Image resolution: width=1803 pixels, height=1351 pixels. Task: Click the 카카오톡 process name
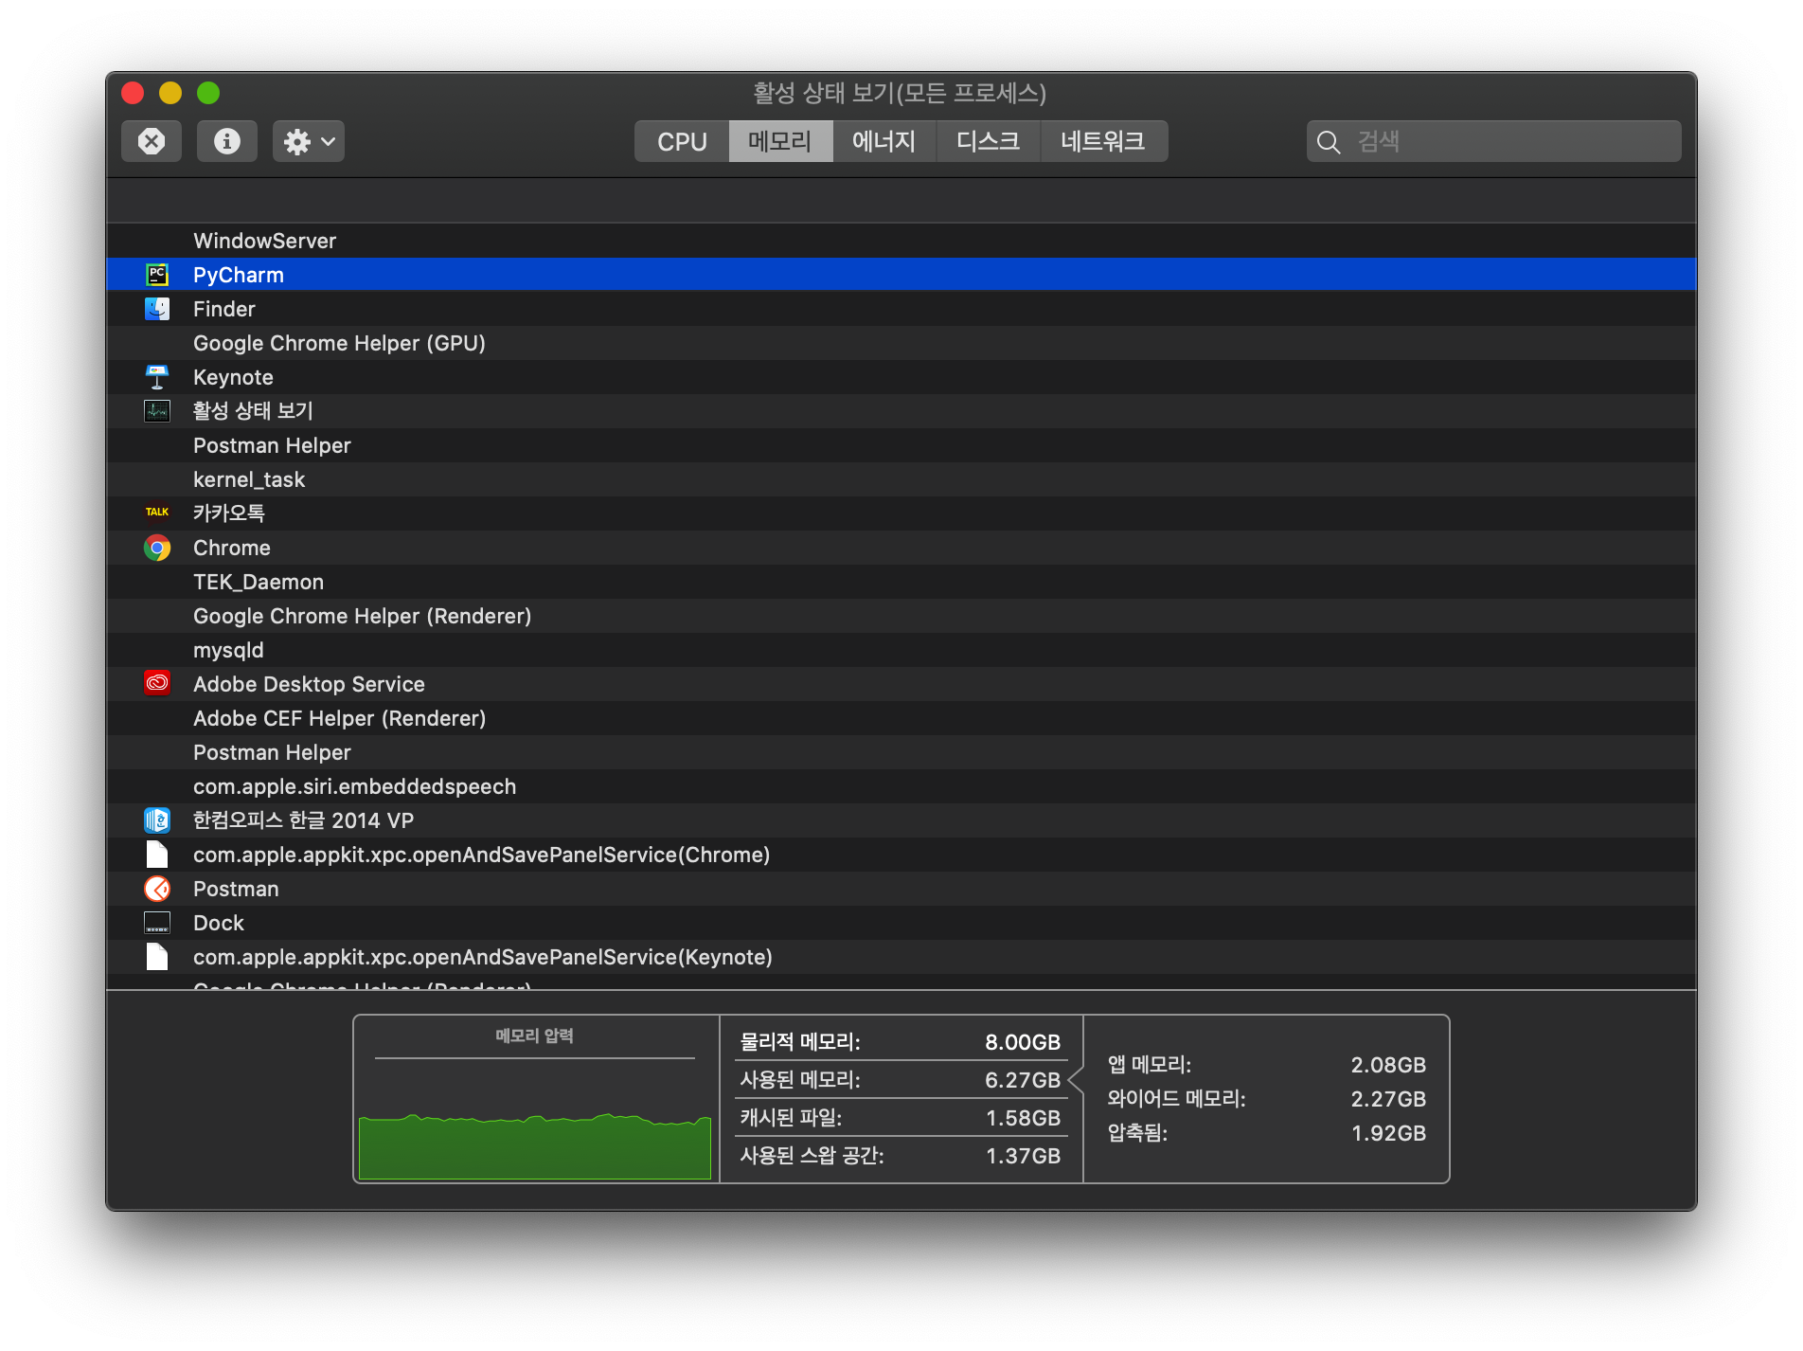pos(229,513)
